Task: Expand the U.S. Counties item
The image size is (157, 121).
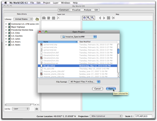Action: [x=6, y=36]
